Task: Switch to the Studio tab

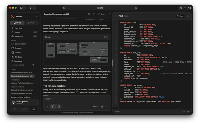Action: tap(31, 23)
